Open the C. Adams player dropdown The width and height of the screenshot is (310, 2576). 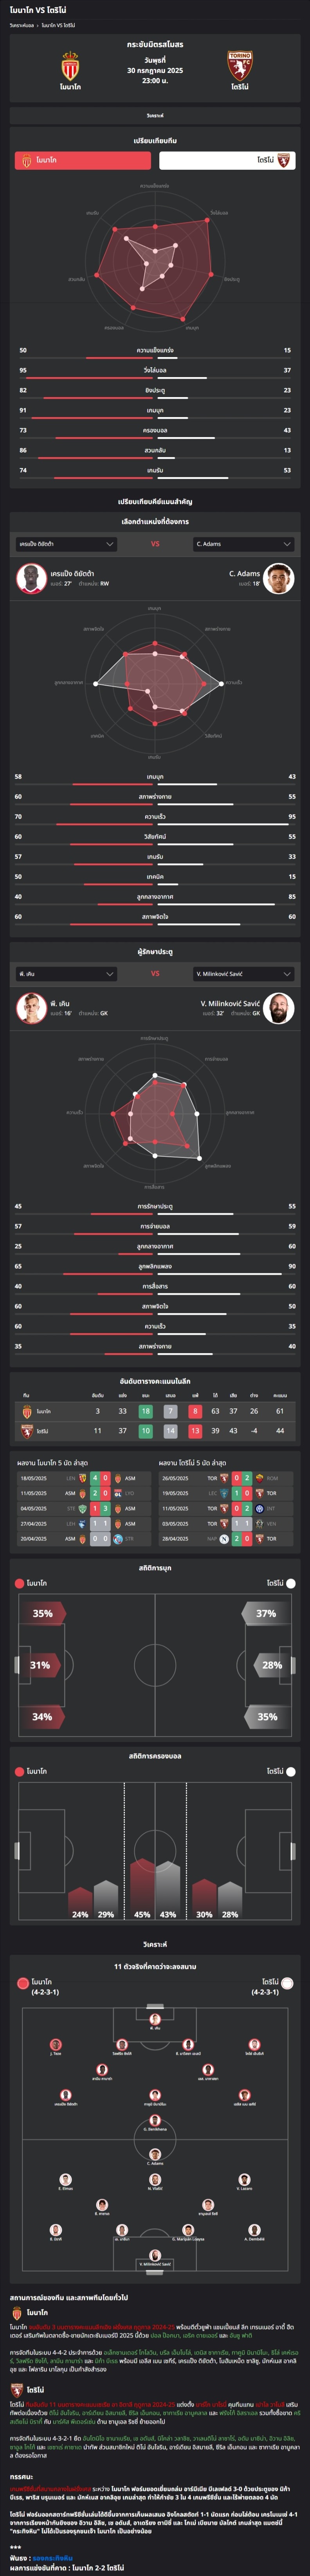[244, 544]
